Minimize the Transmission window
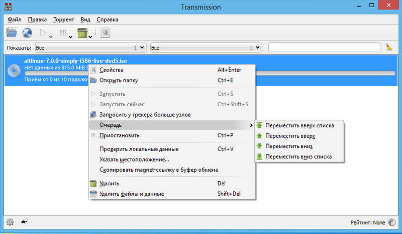Image resolution: width=402 pixels, height=234 pixels. point(359,6)
